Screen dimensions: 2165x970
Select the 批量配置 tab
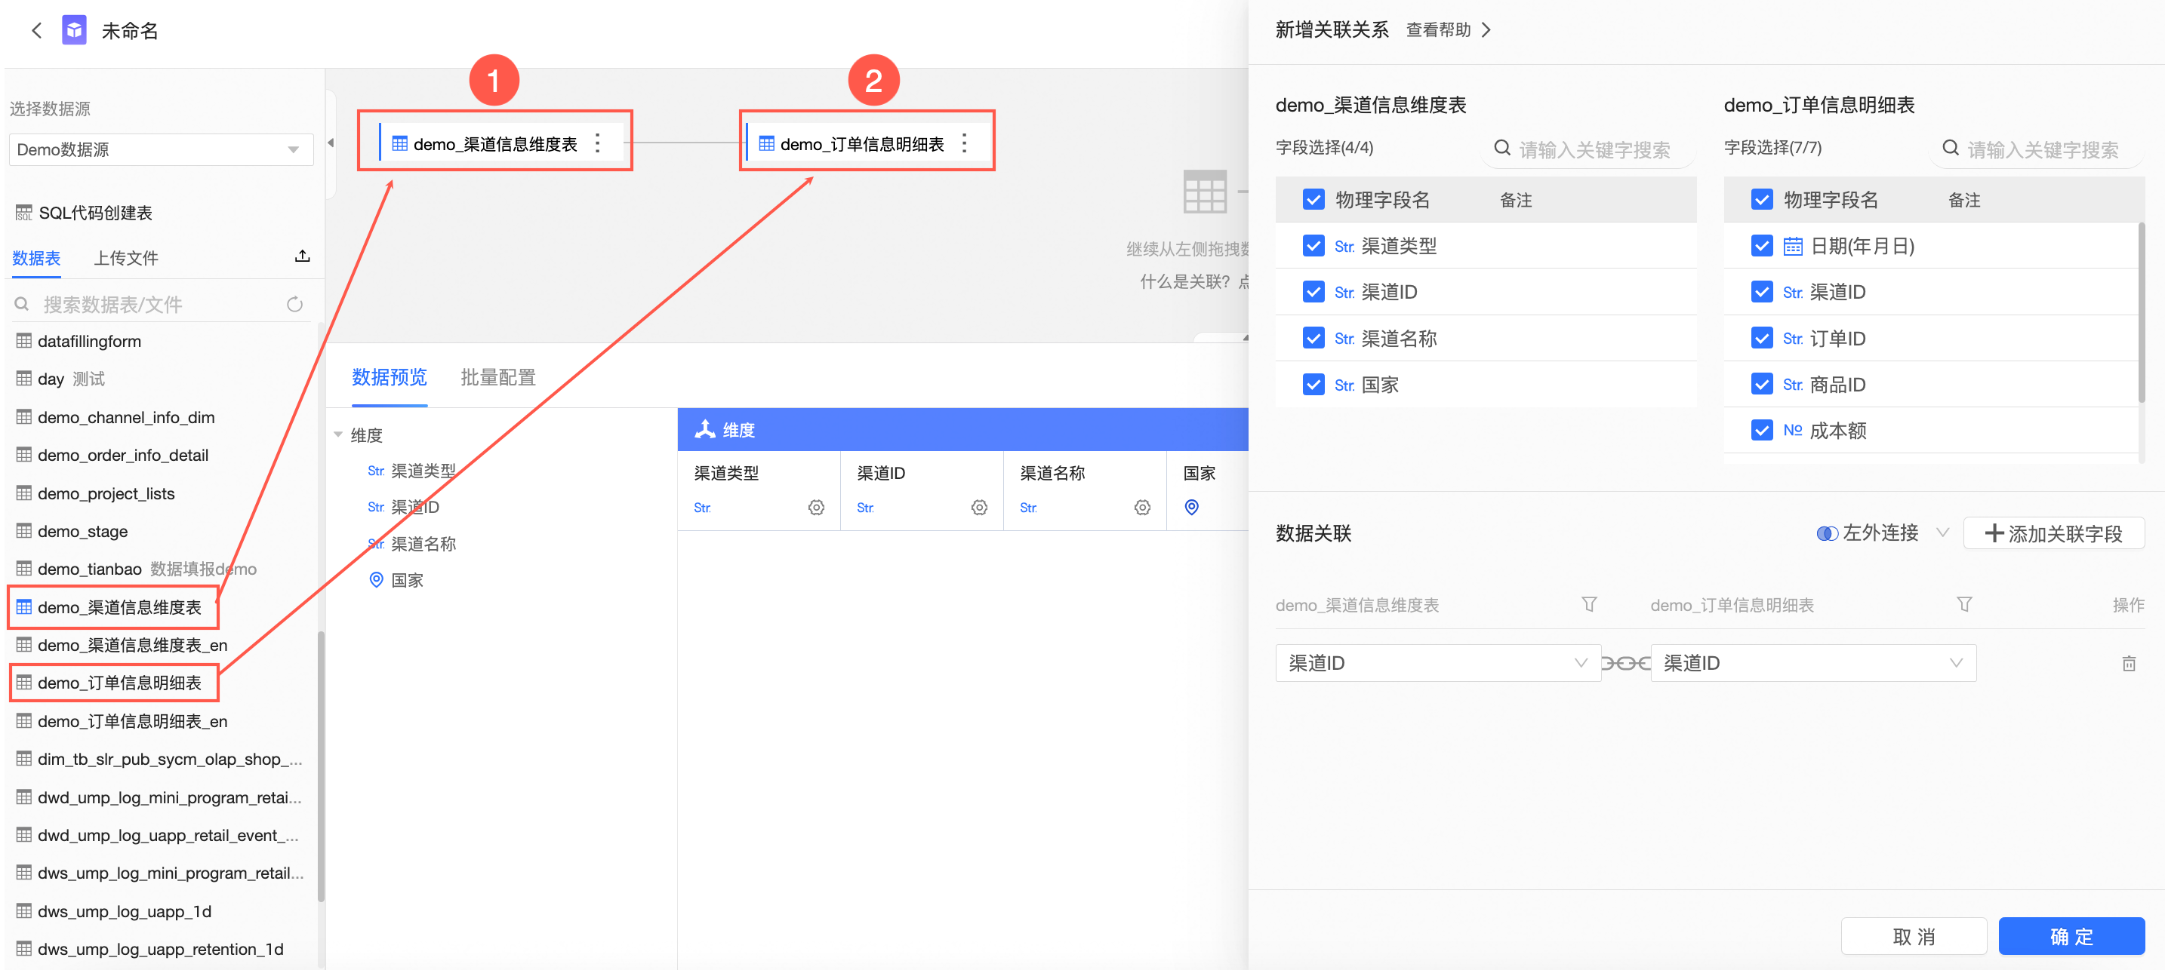pyautogui.click(x=498, y=378)
